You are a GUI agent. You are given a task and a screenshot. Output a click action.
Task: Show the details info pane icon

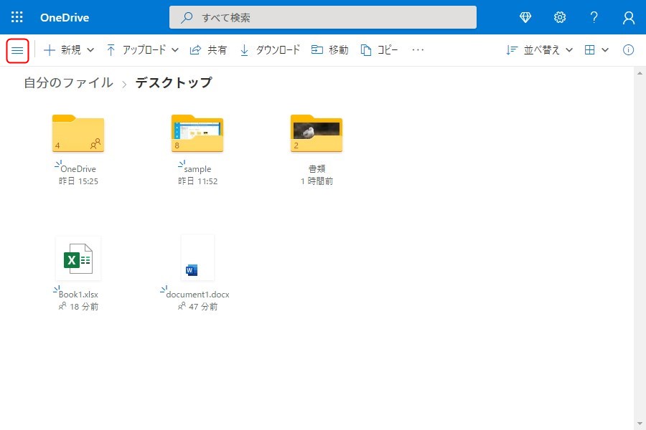pyautogui.click(x=628, y=50)
